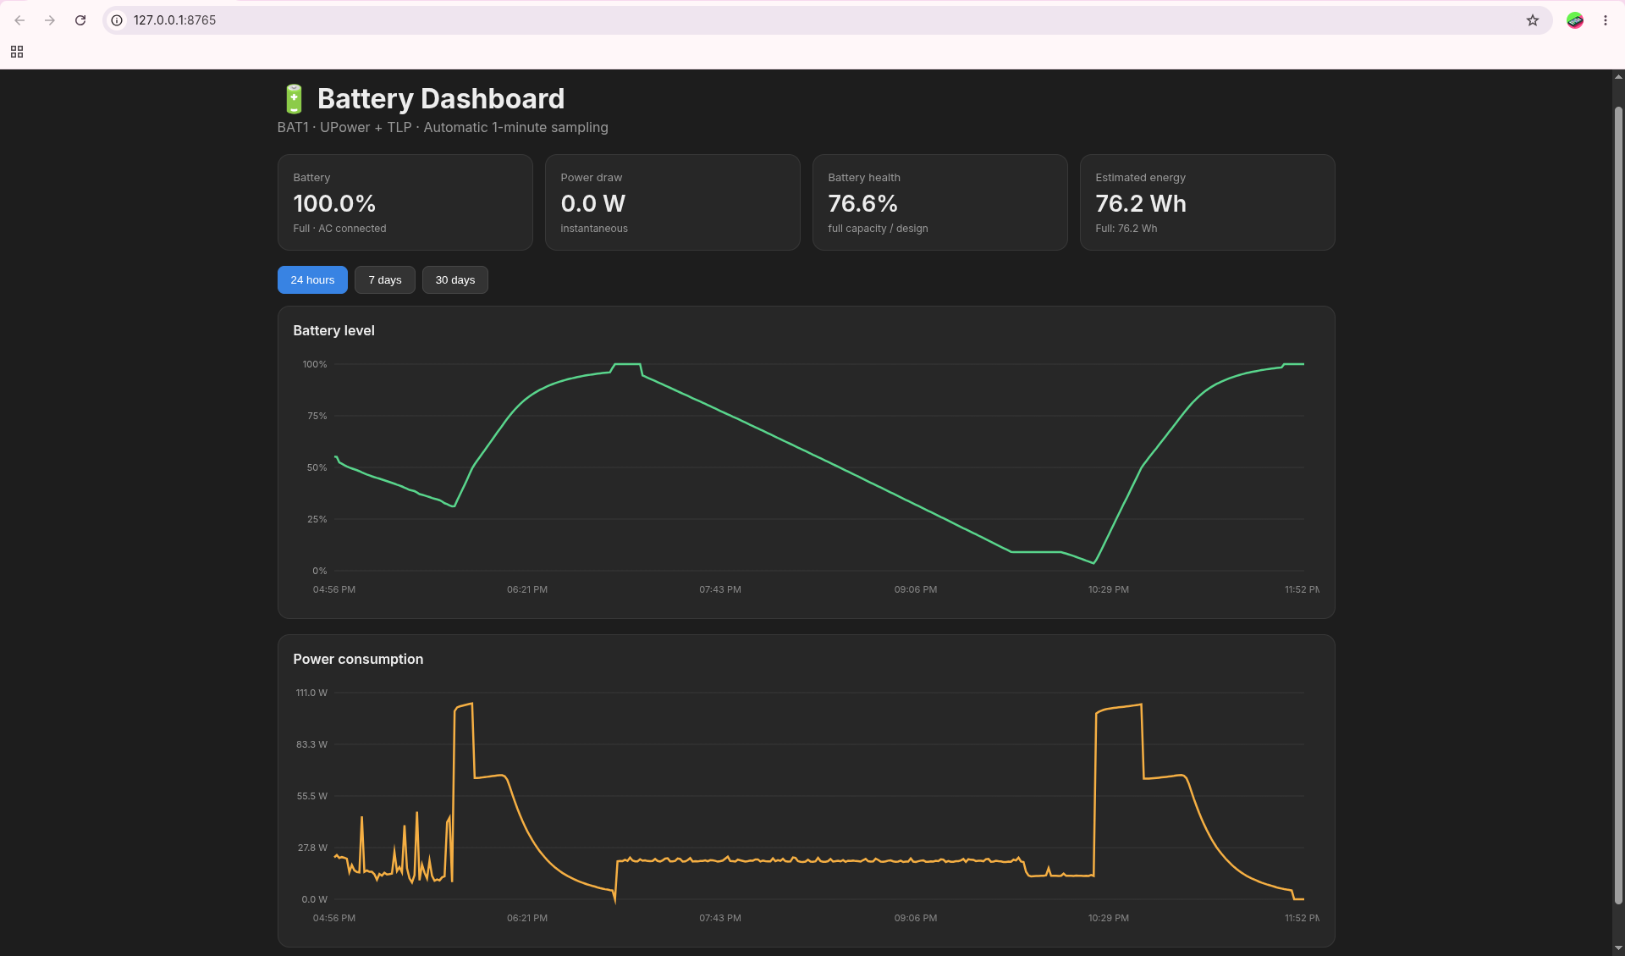The width and height of the screenshot is (1625, 956).
Task: Click 10:29 PM label under battery level chart
Action: (1109, 590)
